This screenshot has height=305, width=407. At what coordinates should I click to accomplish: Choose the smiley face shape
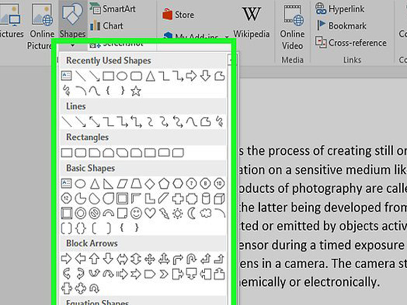click(x=136, y=213)
